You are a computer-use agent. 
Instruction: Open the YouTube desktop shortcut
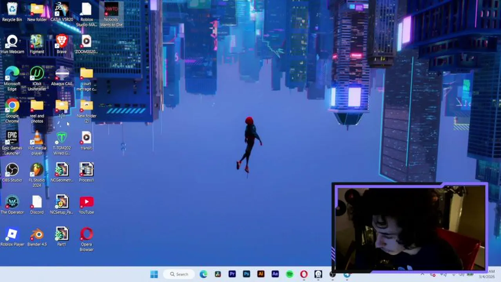(x=87, y=205)
